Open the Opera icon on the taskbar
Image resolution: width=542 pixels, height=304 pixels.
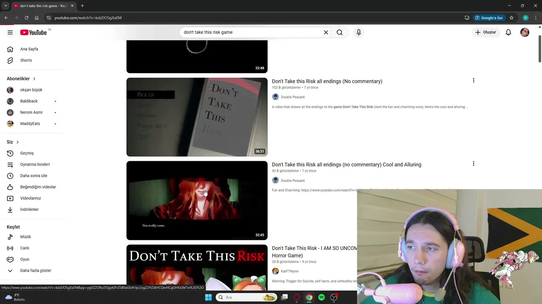pos(297,297)
